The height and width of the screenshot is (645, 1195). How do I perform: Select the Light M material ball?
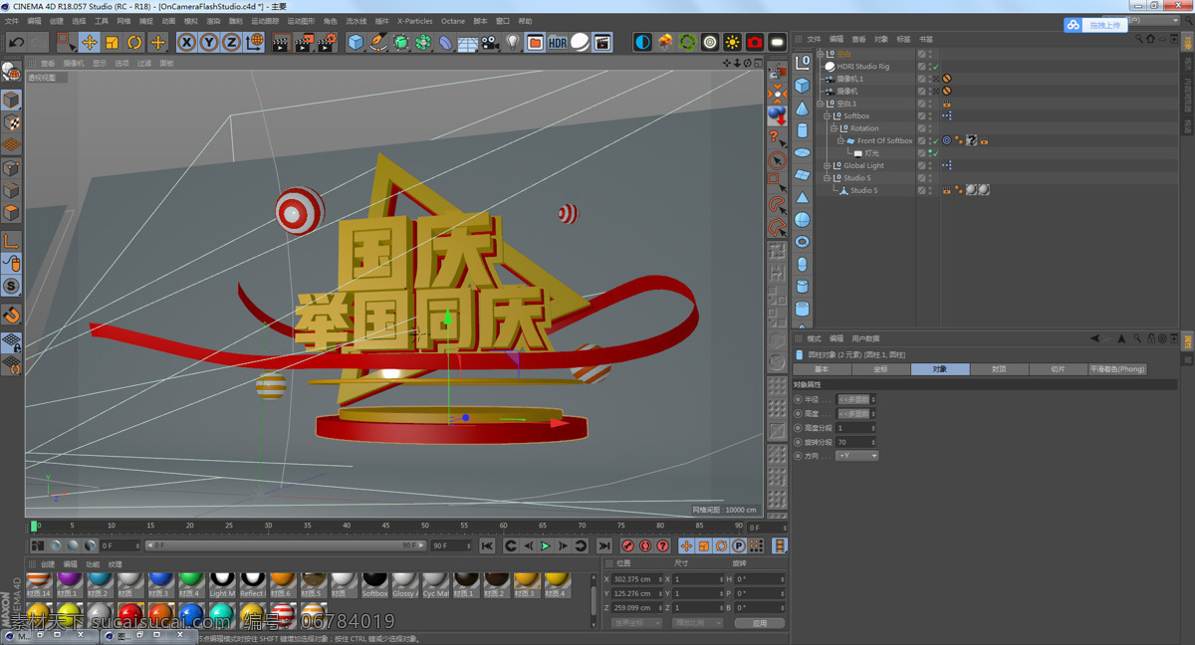[222, 584]
